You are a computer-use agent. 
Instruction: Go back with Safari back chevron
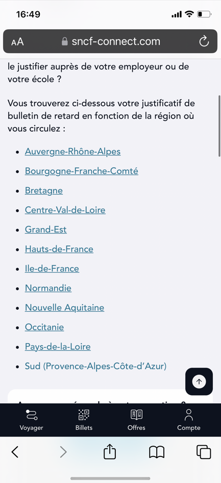click(x=15, y=452)
